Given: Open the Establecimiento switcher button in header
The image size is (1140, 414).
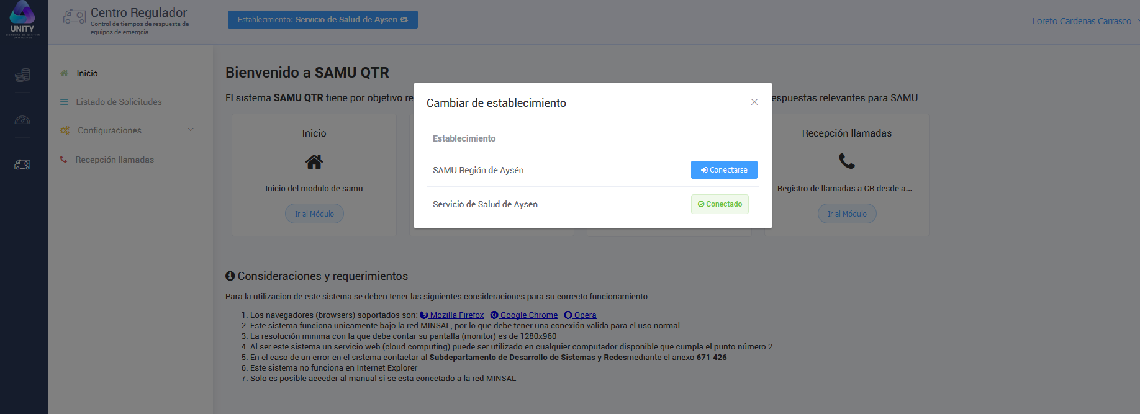Looking at the screenshot, I should (x=322, y=20).
